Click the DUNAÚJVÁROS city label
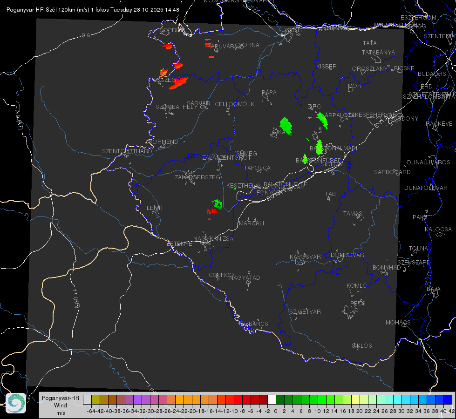 point(429,162)
